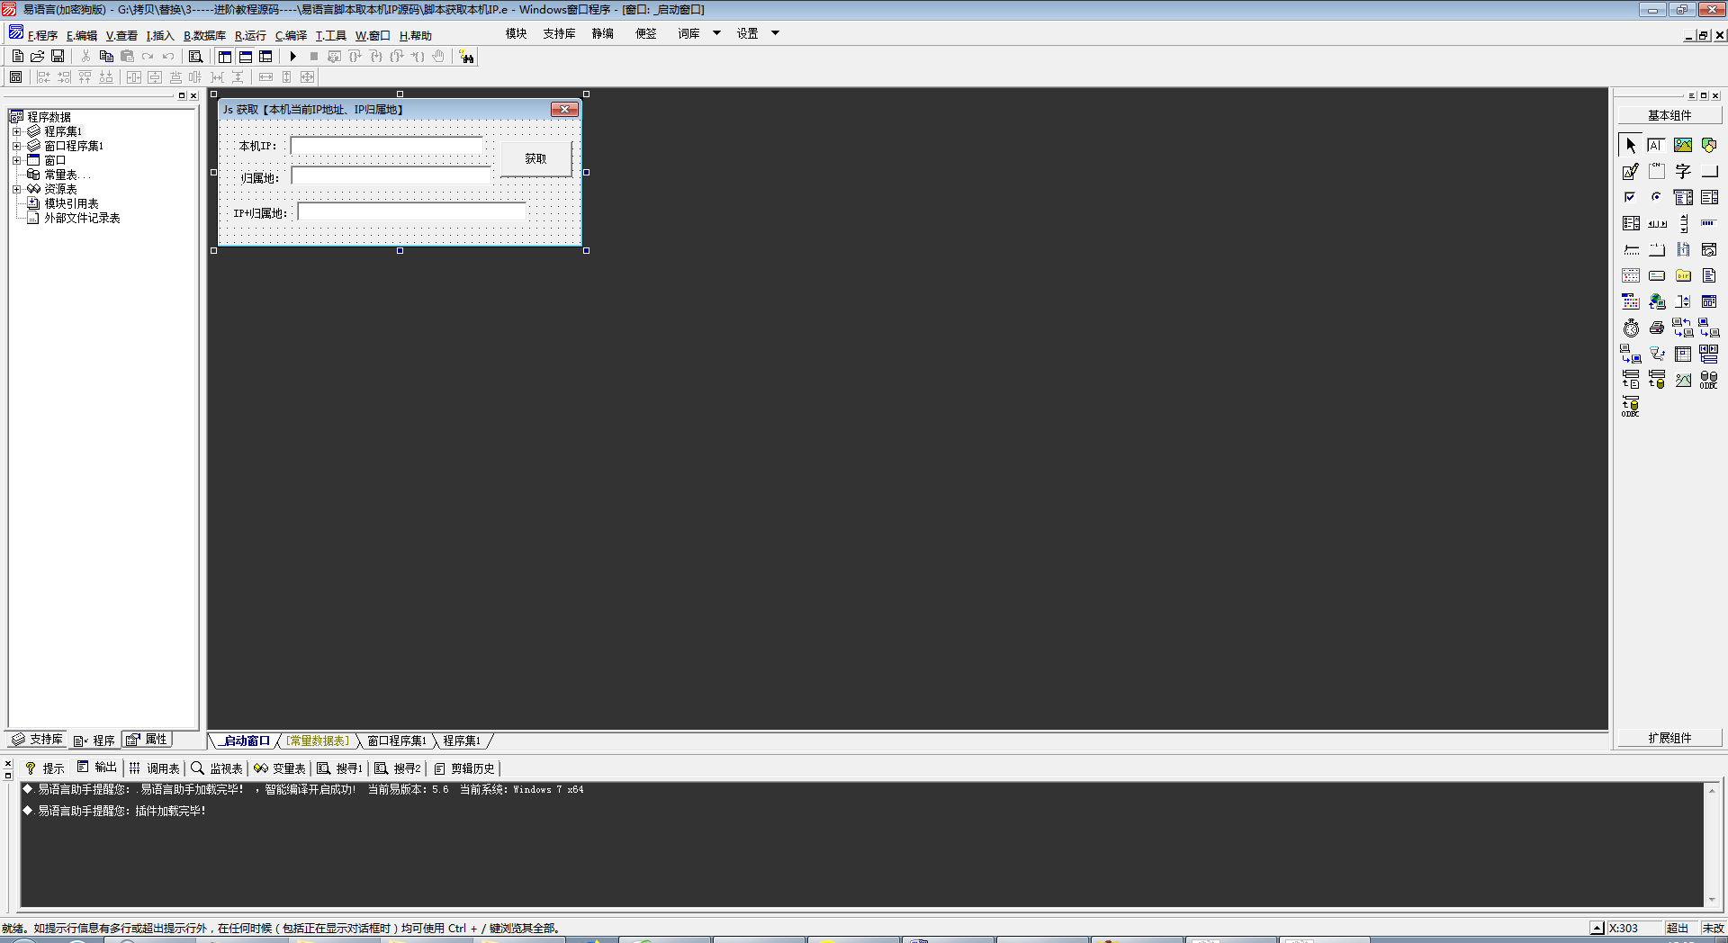
Task: Click the 基本组件 panel header button
Action: coord(1669,115)
